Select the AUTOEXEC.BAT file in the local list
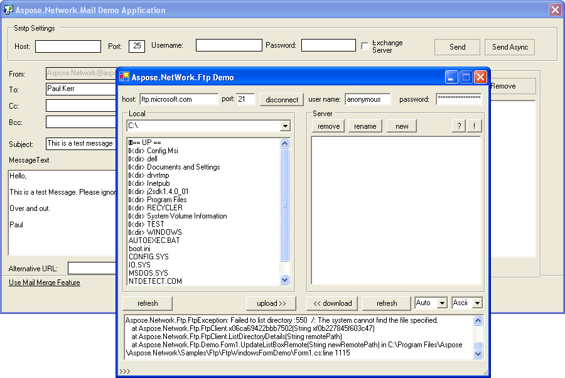 (x=154, y=240)
